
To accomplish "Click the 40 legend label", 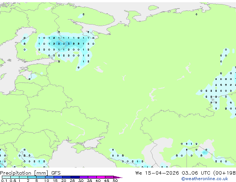I will click(x=98, y=181).
